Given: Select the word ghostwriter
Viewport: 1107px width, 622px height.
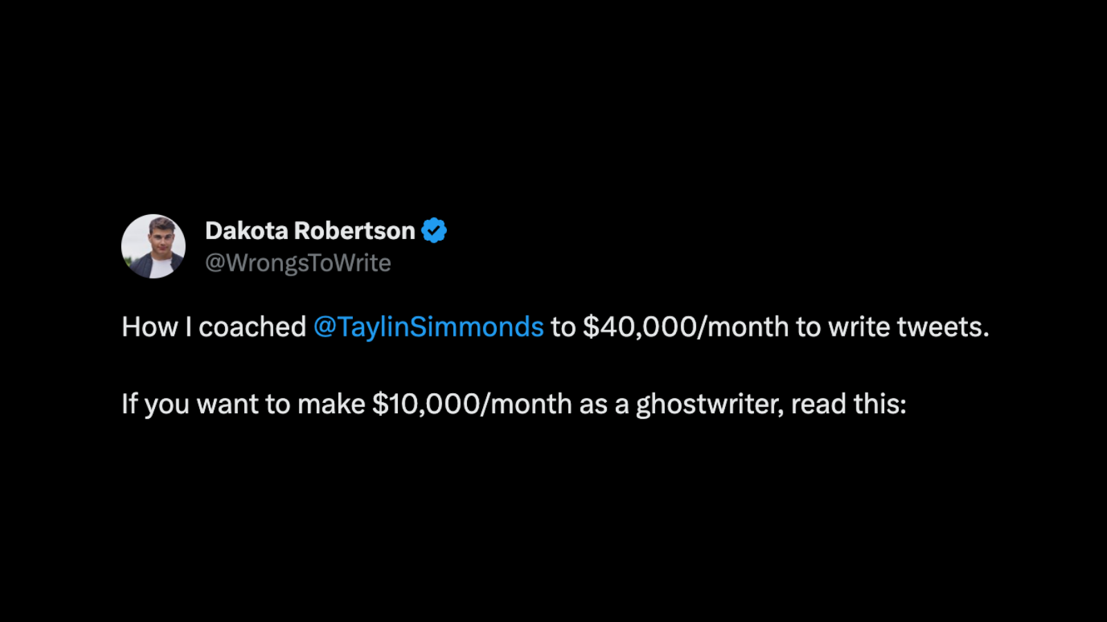Looking at the screenshot, I should (x=710, y=404).
